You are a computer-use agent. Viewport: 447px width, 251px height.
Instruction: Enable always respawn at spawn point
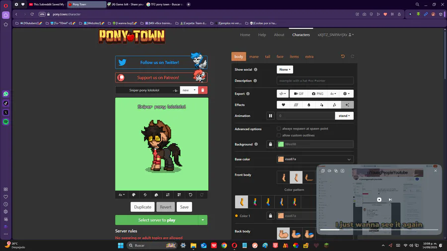(279, 128)
